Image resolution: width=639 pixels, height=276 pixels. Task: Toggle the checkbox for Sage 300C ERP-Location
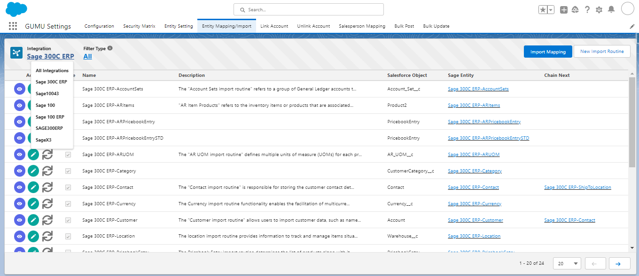tap(68, 237)
